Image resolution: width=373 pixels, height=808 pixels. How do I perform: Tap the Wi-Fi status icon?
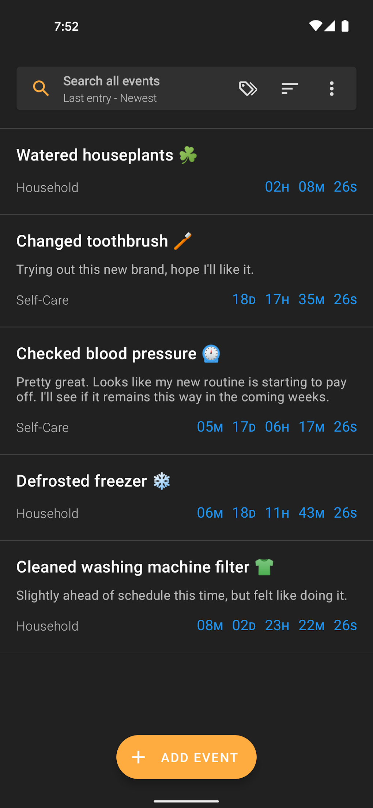315,26
